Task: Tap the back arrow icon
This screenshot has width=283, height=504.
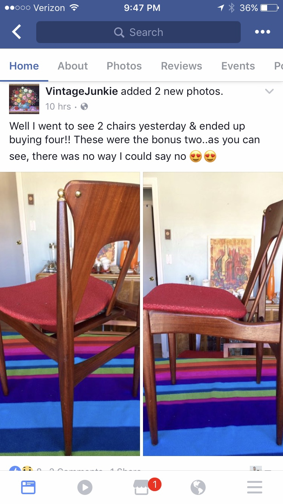Action: [x=17, y=32]
